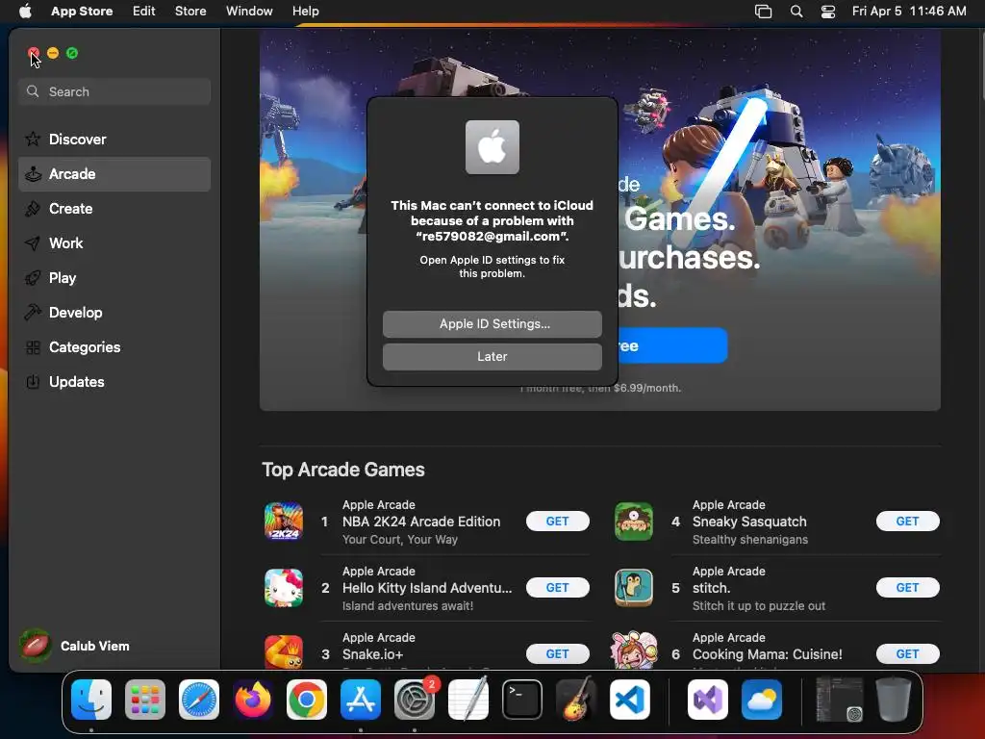Open the Play rocket icon in sidebar
This screenshot has height=739, width=985.
(33, 278)
